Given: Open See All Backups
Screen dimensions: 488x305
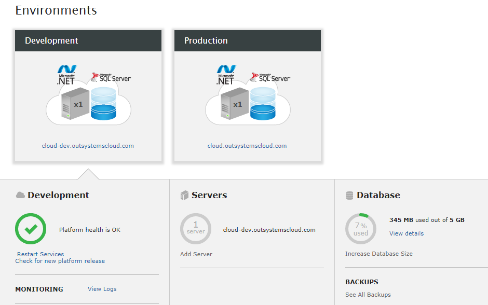Looking at the screenshot, I should (368, 294).
